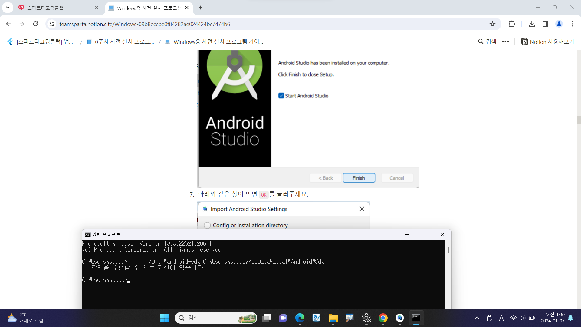581x327 pixels.
Task: Click Notion 검색 search button
Action: coord(487,42)
